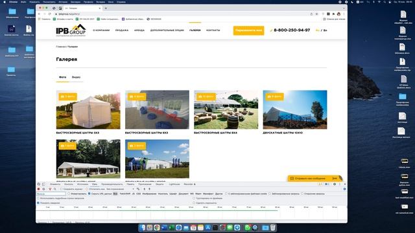Switch to the Фото gallery tab

click(62, 77)
